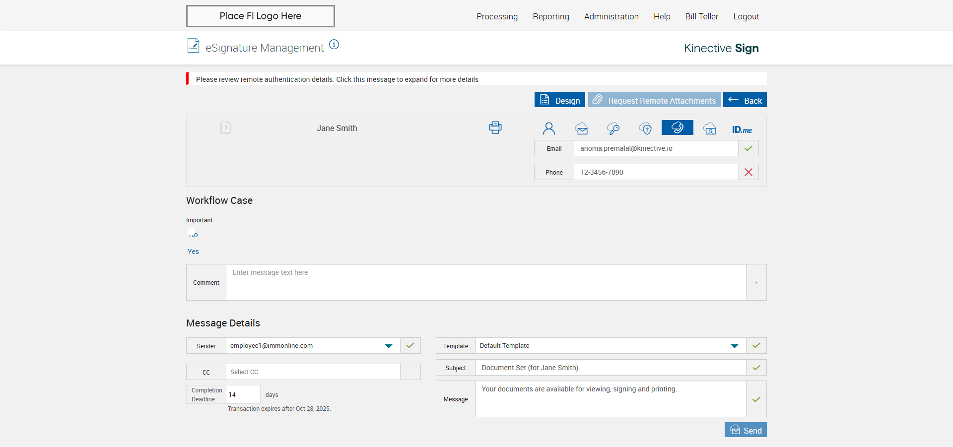
Task: Open the Processing menu
Action: [497, 16]
